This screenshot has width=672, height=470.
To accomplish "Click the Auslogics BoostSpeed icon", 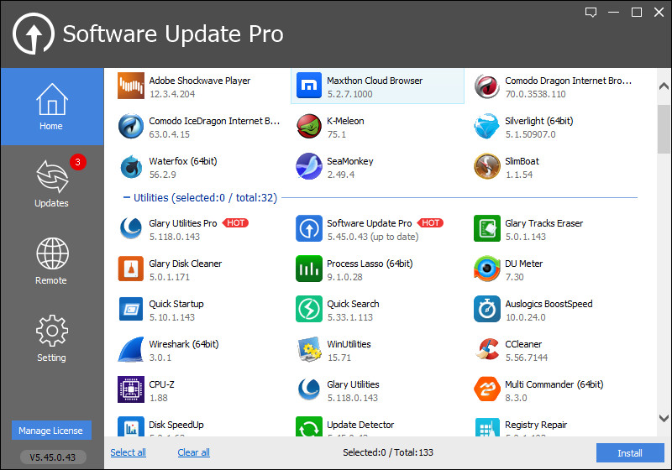I will pos(487,309).
